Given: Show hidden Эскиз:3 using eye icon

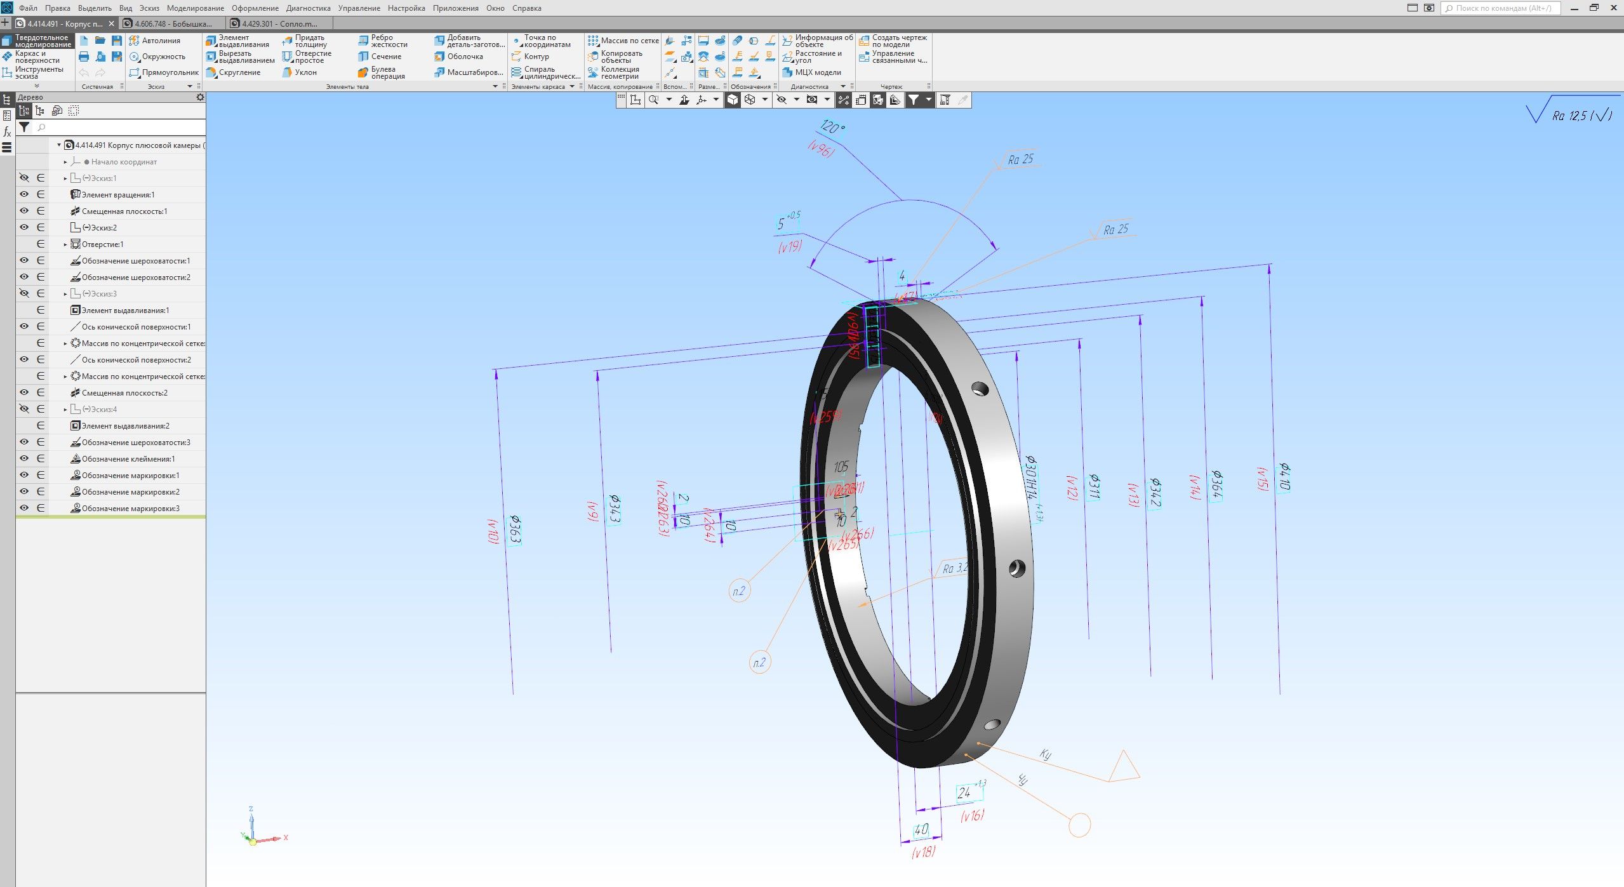Looking at the screenshot, I should 24,293.
